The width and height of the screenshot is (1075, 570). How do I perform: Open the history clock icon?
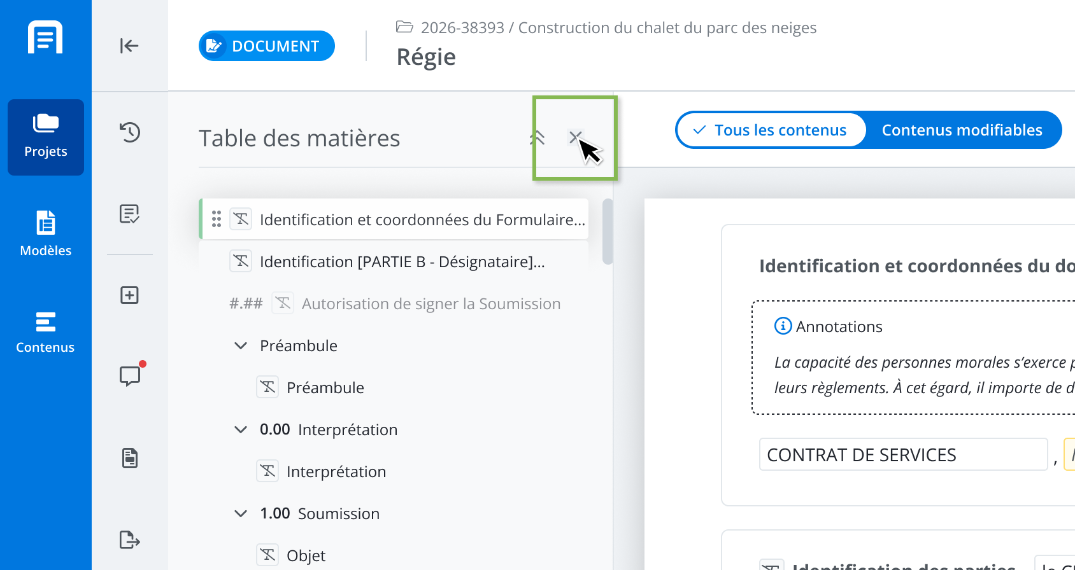[x=130, y=132]
